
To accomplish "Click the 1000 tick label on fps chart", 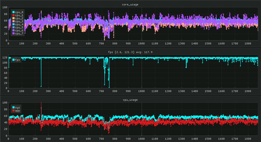I will pyautogui.click(x=141, y=91).
